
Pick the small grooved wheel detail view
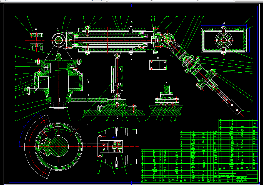point(37,42)
